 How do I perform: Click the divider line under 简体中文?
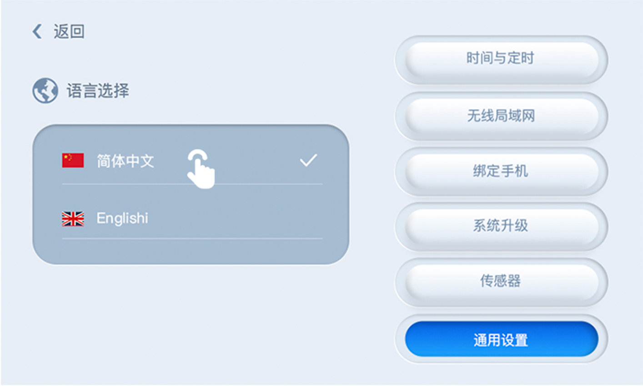[192, 184]
